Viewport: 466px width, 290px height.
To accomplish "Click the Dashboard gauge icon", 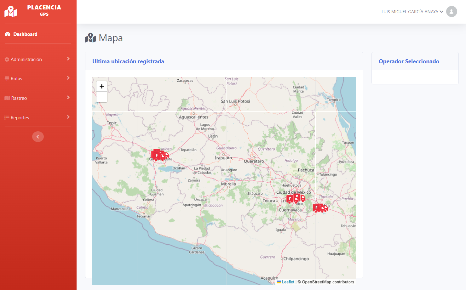I will (x=8, y=34).
